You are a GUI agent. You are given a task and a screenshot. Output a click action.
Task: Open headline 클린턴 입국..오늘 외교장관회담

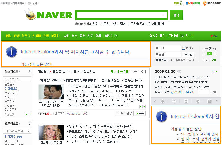(74, 71)
